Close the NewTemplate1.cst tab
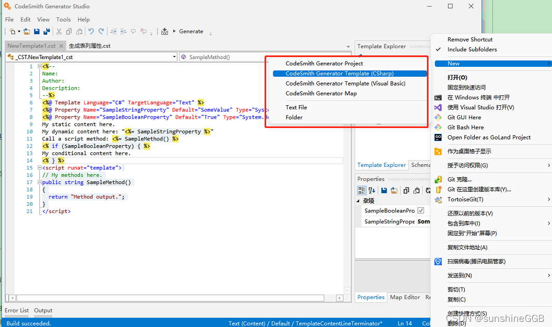Image resolution: width=552 pixels, height=327 pixels. pyautogui.click(x=61, y=46)
